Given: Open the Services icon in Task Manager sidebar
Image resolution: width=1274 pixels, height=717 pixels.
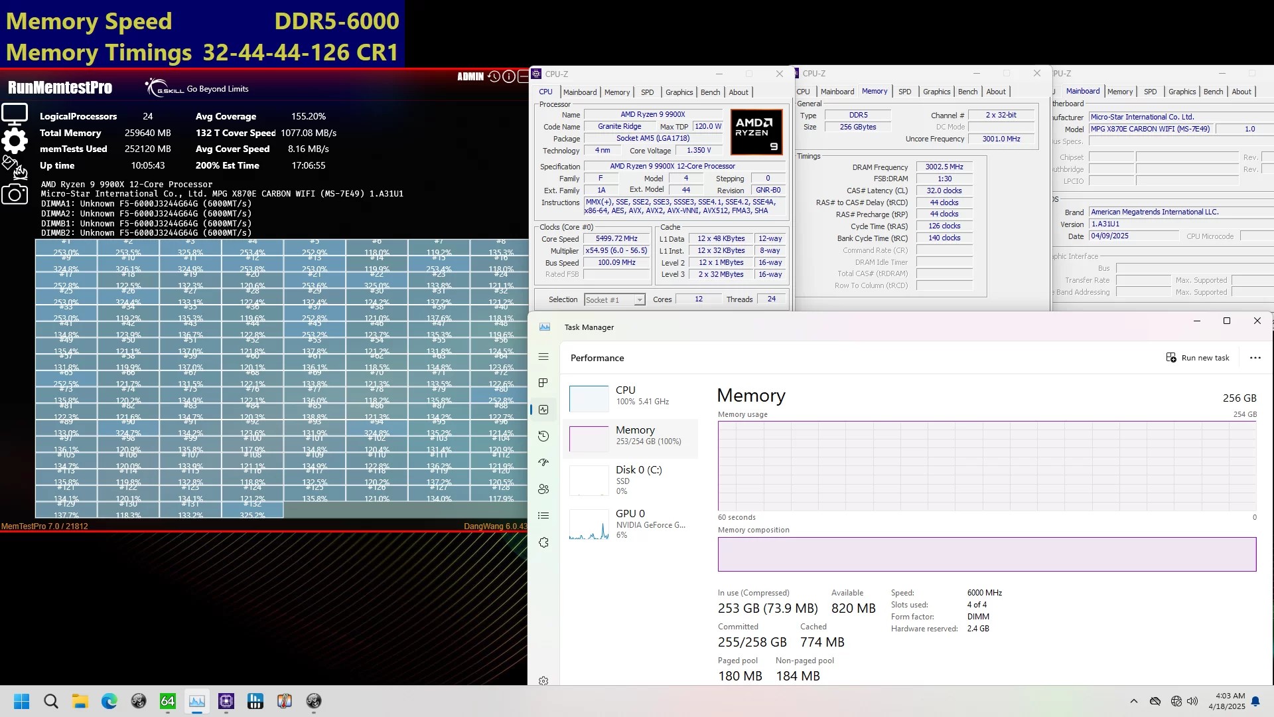Looking at the screenshot, I should click(543, 542).
